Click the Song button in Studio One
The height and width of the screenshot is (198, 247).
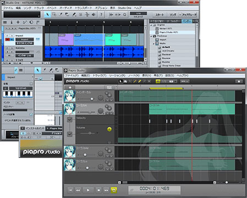click(x=173, y=15)
